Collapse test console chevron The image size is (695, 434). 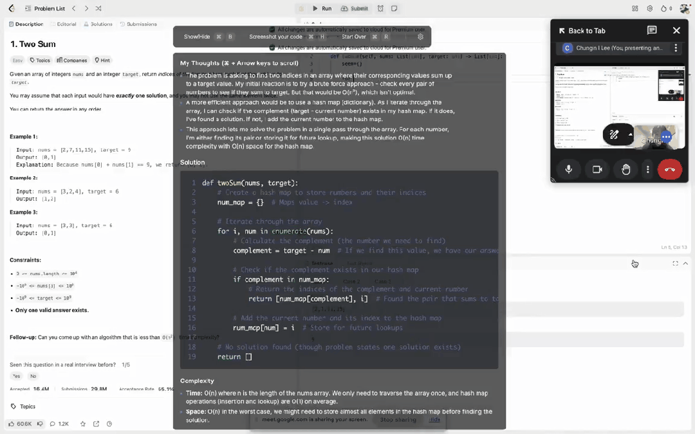(x=685, y=264)
